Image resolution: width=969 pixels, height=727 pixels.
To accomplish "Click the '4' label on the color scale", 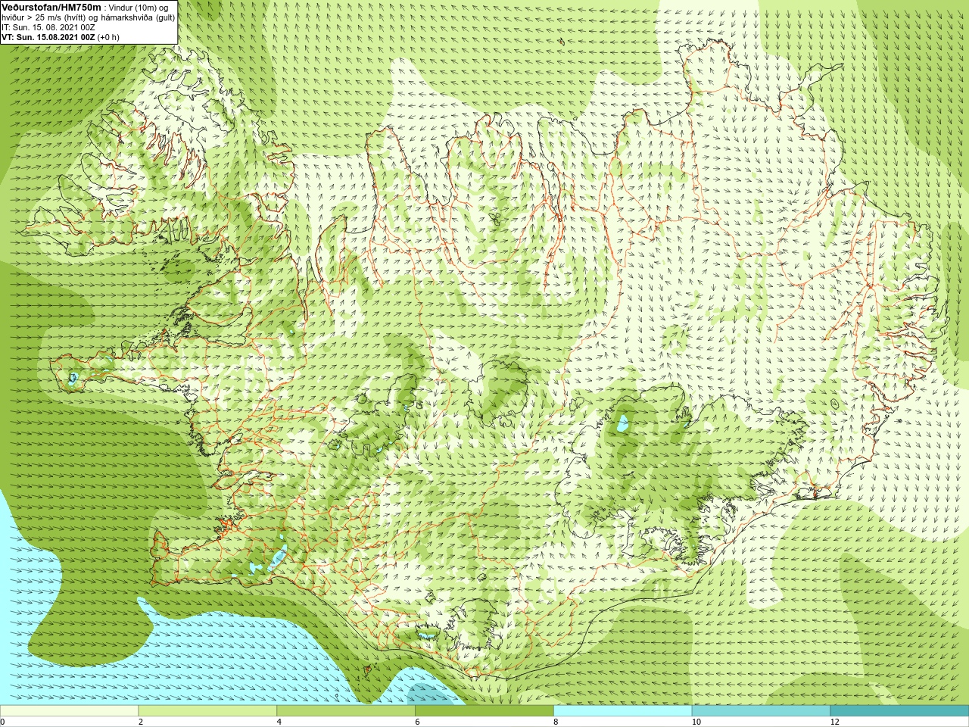I will (279, 722).
